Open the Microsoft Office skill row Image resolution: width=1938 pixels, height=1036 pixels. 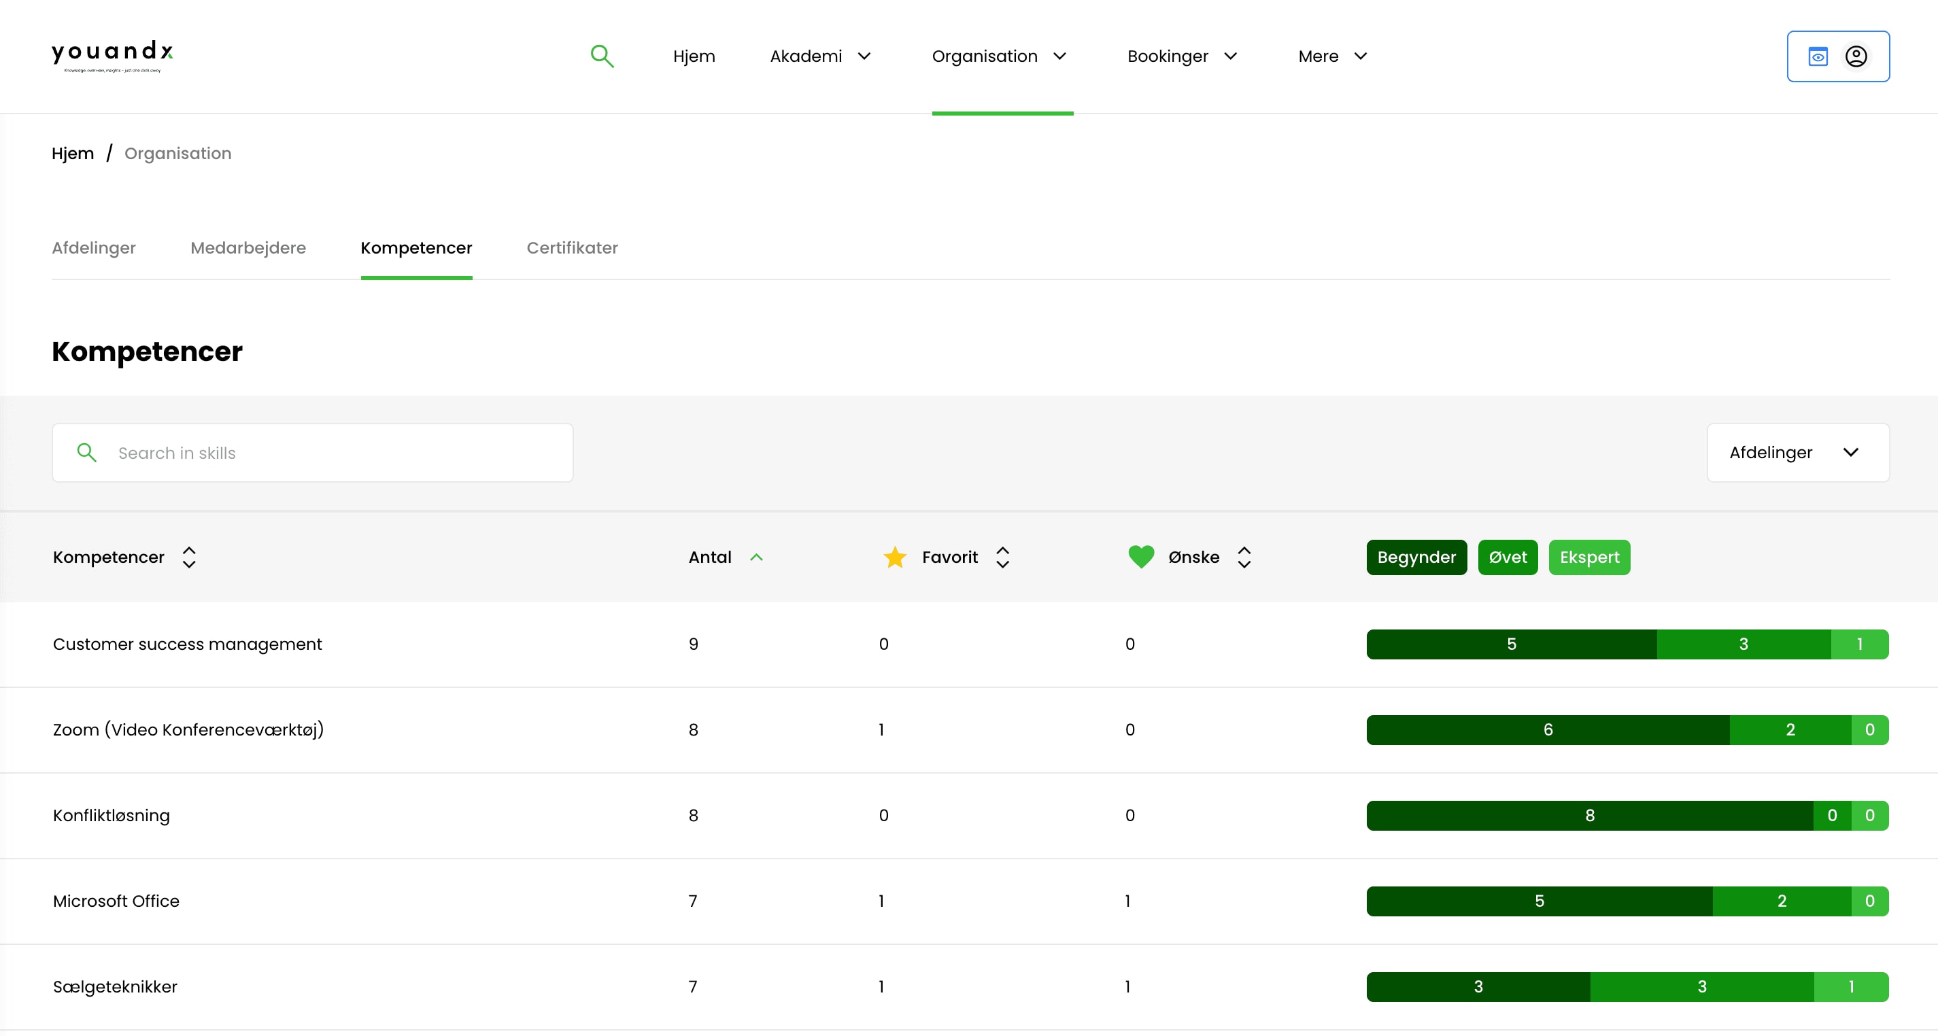pyautogui.click(x=969, y=901)
